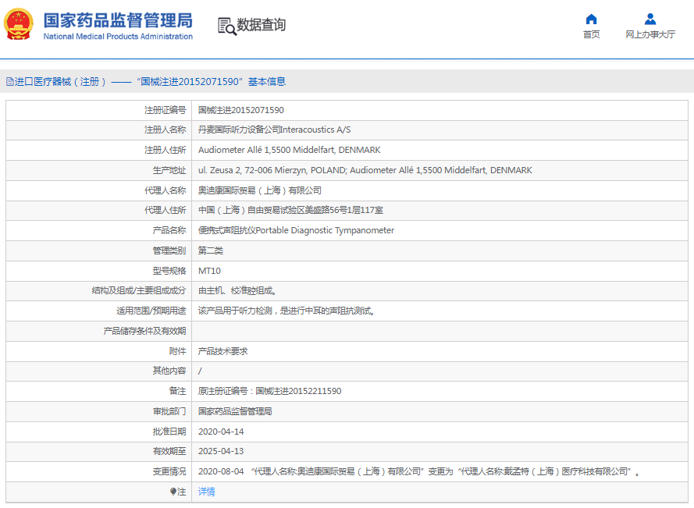
Task: Open 详情 details link
Action: [207, 492]
